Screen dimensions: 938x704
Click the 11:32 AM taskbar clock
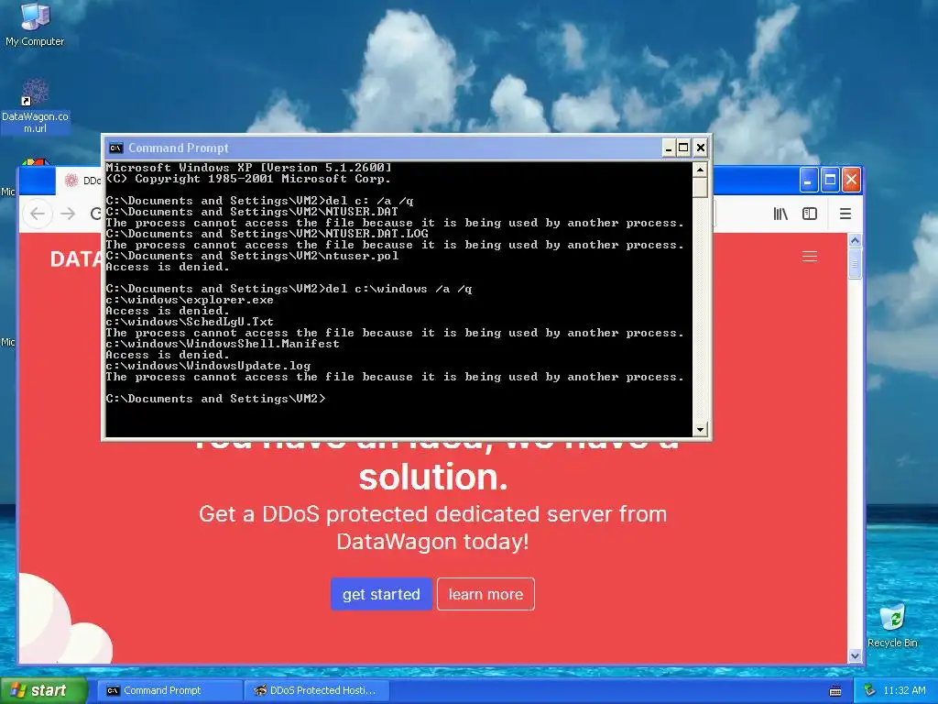click(904, 690)
